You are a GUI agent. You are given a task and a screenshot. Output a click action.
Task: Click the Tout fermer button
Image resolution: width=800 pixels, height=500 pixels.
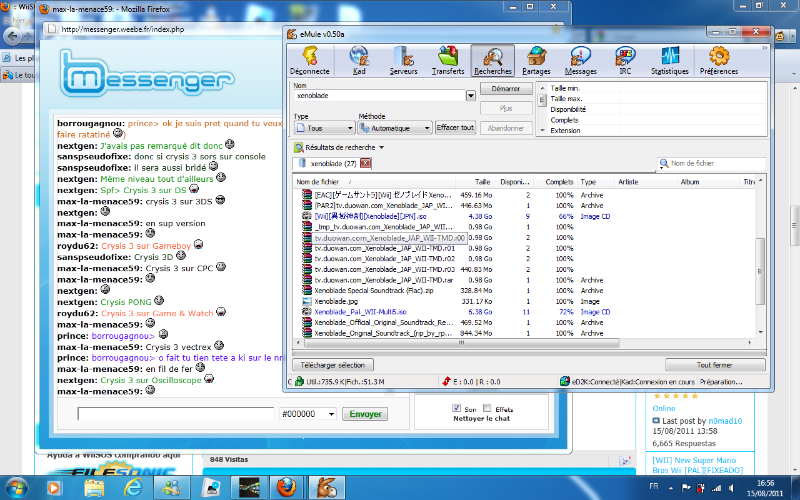click(715, 365)
